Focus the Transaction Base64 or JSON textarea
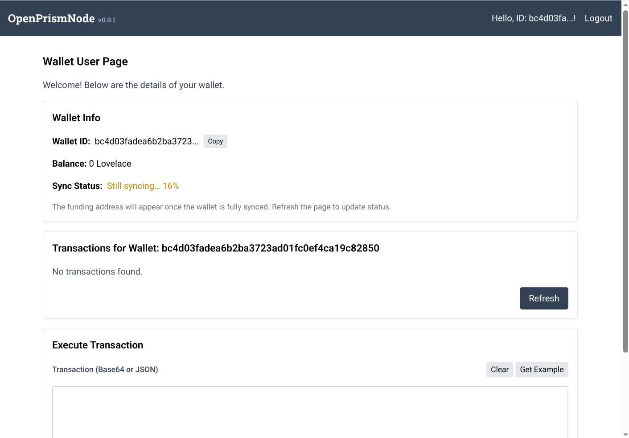The image size is (629, 438). pos(310,412)
